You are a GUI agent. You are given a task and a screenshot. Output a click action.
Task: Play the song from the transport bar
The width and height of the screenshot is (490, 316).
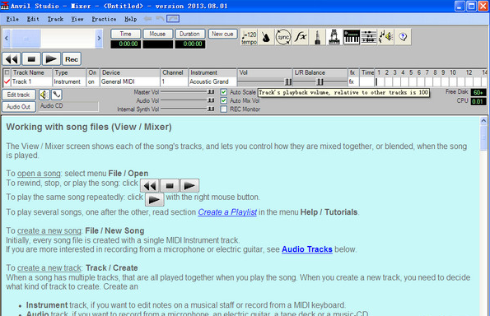pyautogui.click(x=51, y=59)
